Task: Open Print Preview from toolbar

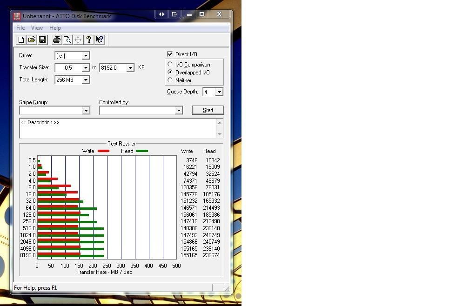Action: tap(67, 40)
